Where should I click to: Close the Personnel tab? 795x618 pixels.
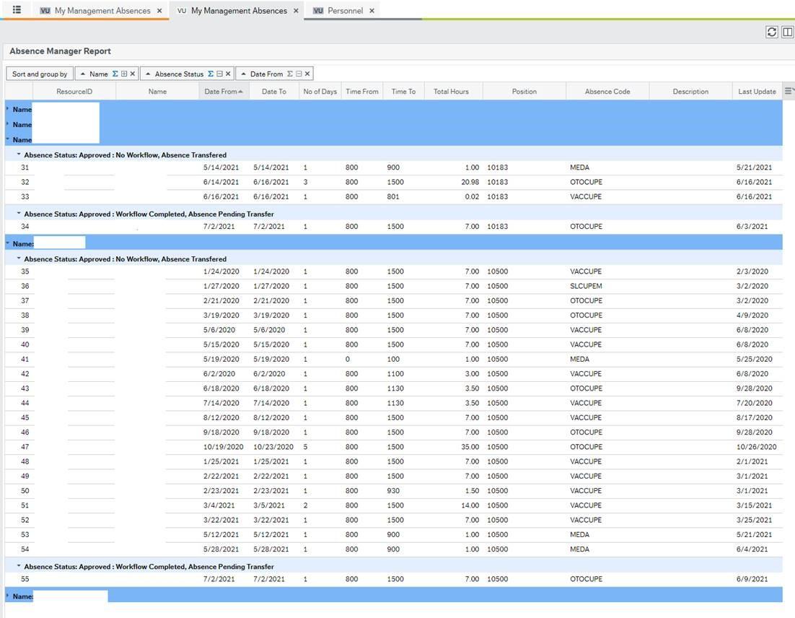coord(372,11)
